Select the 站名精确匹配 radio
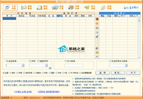Viewport: 143px width, 99px height. [80, 73]
